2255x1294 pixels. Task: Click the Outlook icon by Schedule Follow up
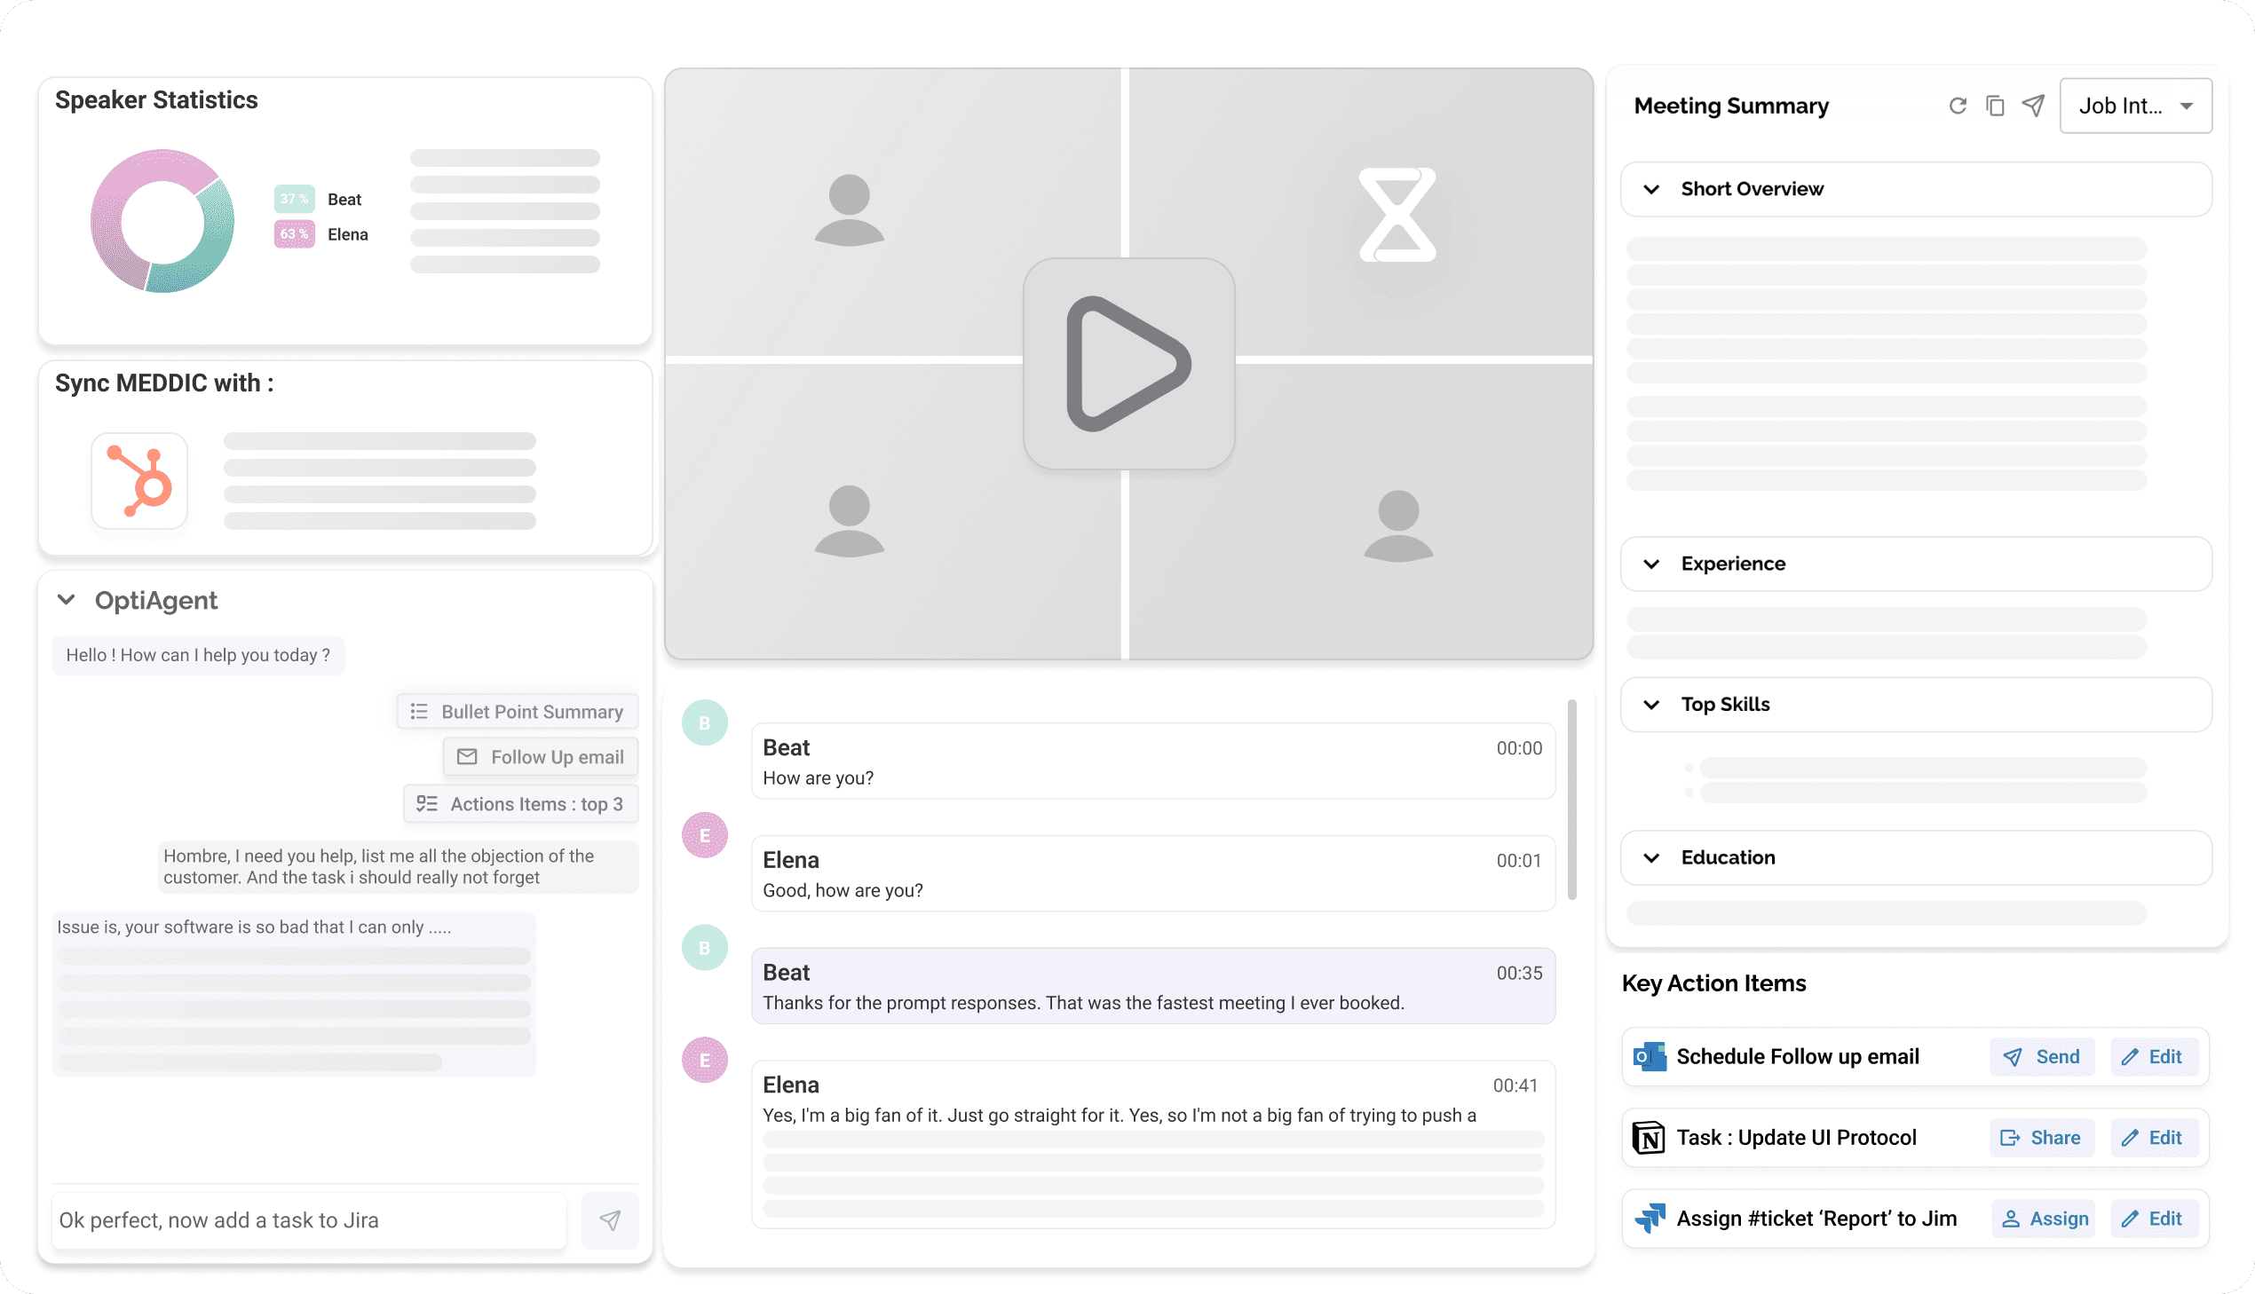pos(1649,1057)
